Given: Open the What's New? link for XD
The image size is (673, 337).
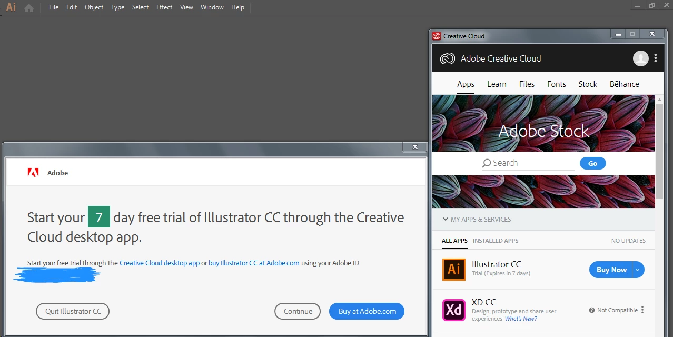Looking at the screenshot, I should coord(521,319).
